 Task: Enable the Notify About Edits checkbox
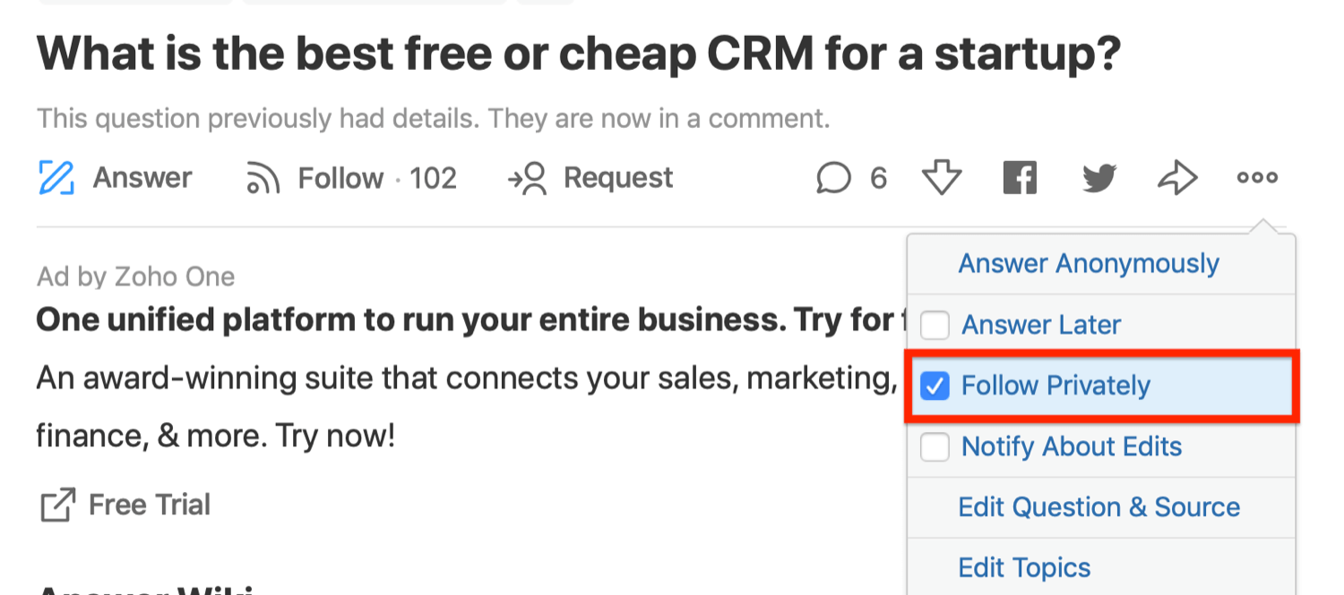pos(935,446)
